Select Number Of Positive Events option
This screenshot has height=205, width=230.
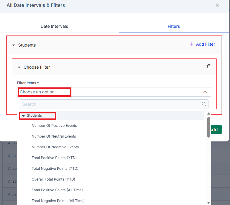pyautogui.click(x=54, y=126)
